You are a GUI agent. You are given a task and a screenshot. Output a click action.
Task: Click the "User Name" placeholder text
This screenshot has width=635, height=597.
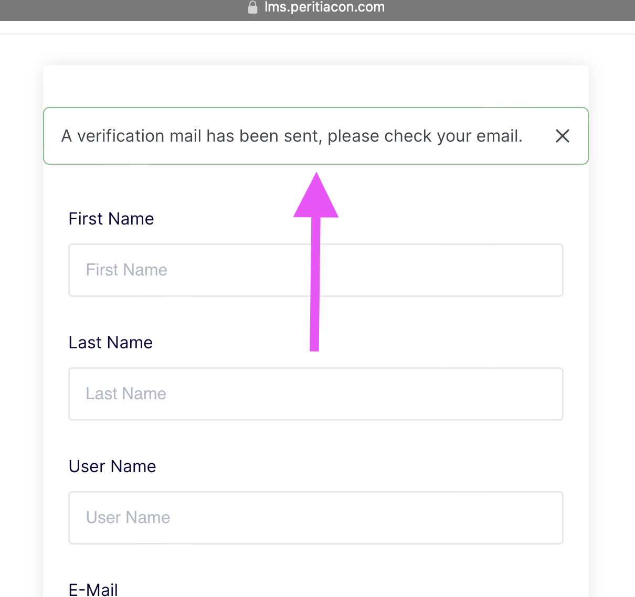tap(128, 518)
